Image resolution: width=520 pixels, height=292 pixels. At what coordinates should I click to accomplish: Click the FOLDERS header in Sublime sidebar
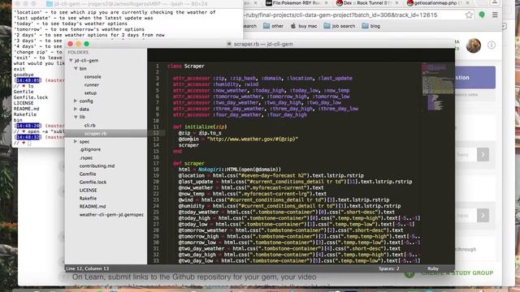point(78,52)
